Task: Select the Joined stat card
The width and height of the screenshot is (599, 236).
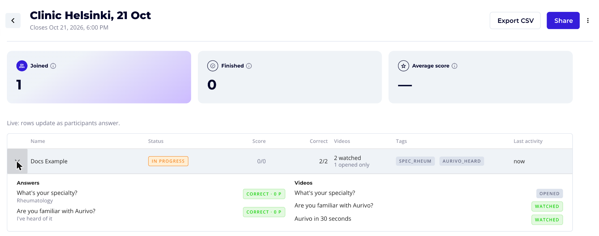Action: pyautogui.click(x=99, y=77)
